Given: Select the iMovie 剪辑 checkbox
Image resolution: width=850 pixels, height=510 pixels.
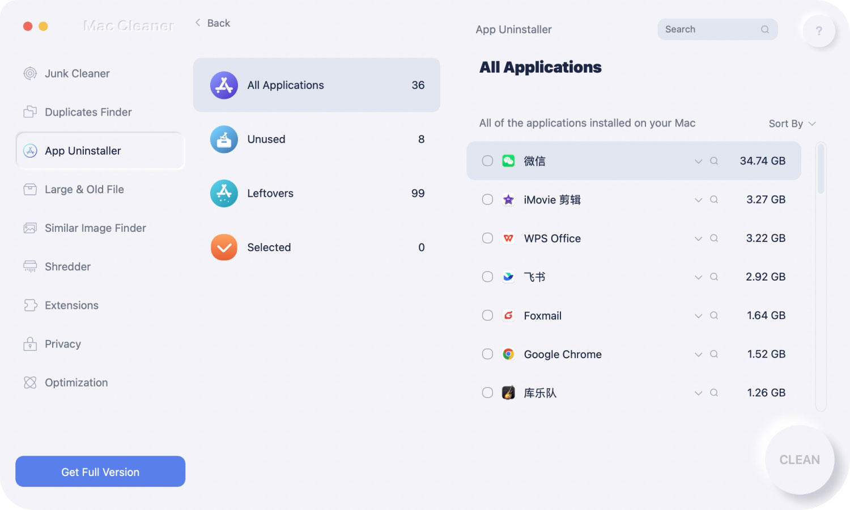Looking at the screenshot, I should point(487,199).
